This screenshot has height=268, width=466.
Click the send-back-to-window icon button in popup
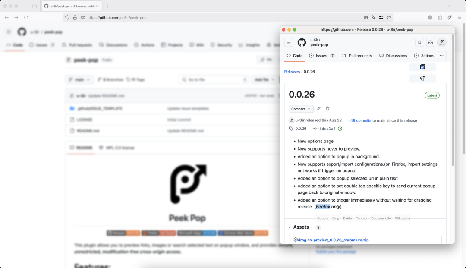[x=422, y=78]
